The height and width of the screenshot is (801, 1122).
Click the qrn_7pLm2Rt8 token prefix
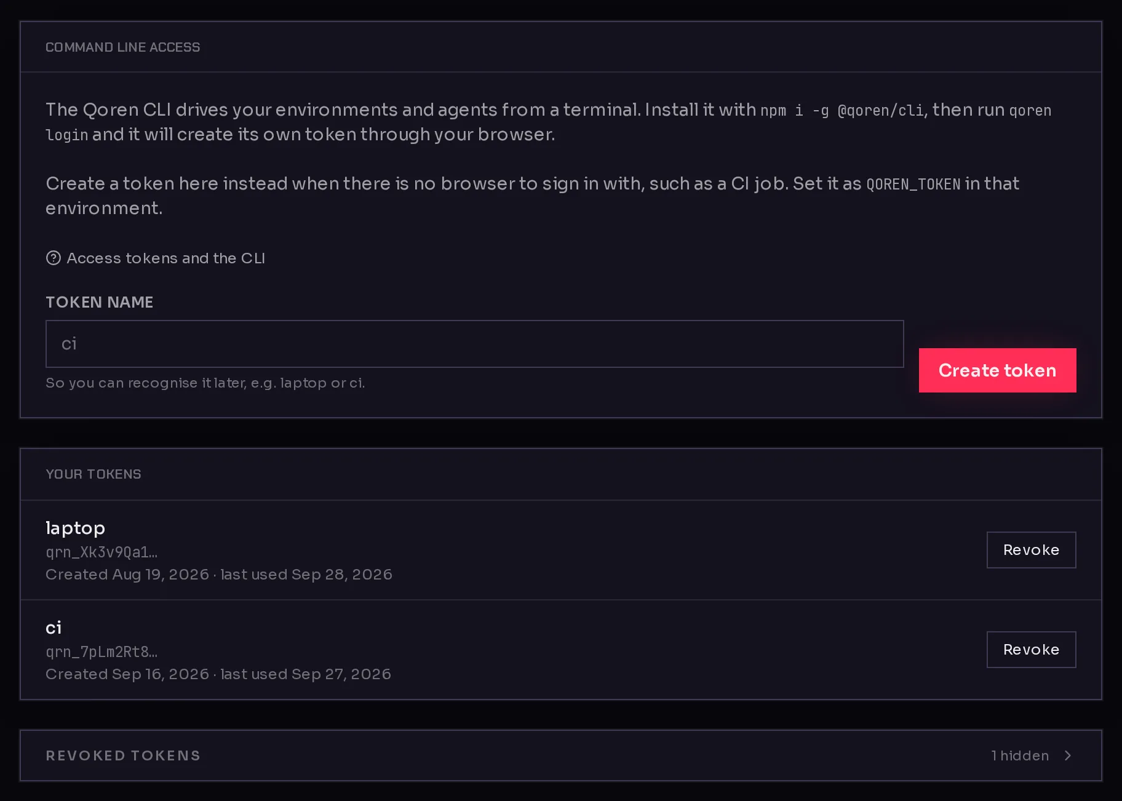click(x=101, y=652)
